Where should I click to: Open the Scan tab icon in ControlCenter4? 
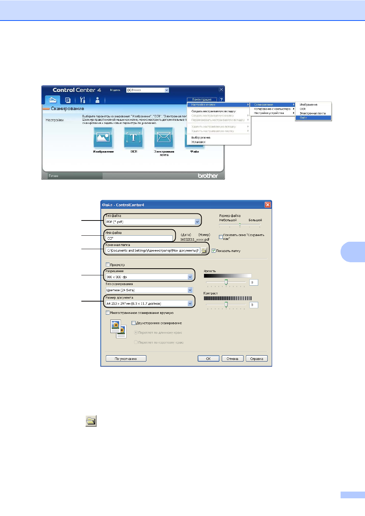[x=52, y=100]
